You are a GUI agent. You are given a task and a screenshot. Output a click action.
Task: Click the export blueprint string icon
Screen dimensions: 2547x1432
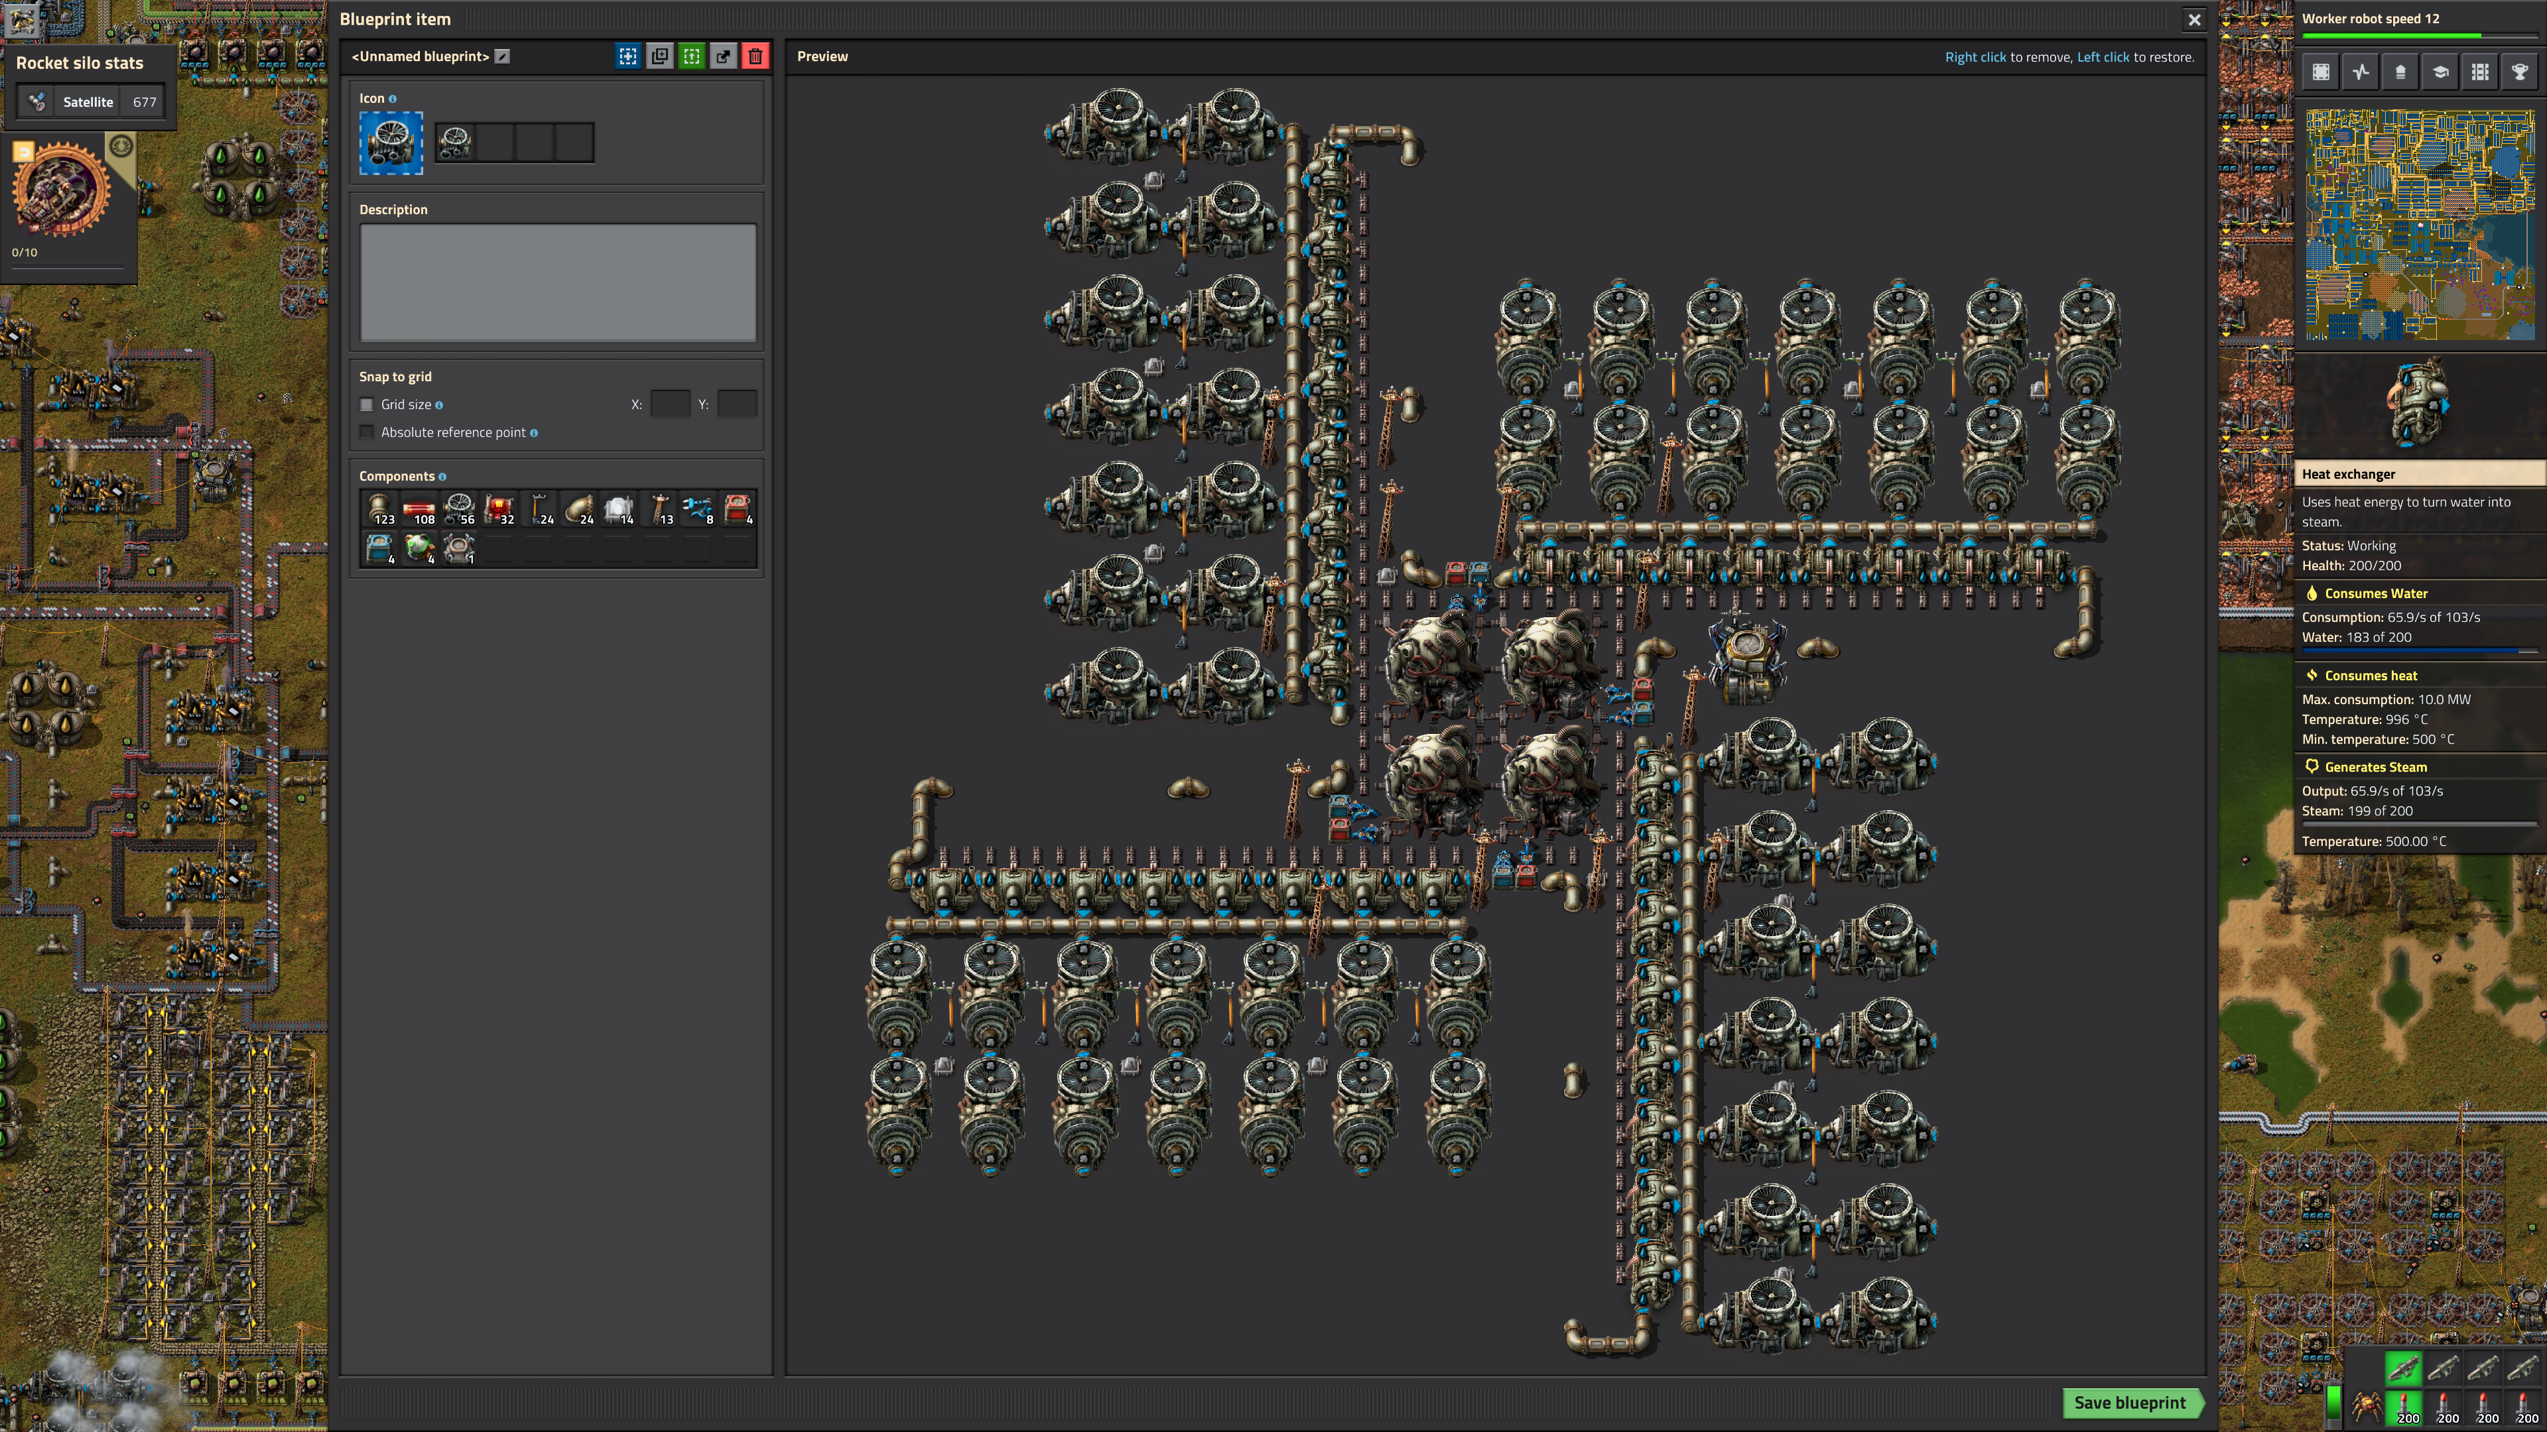[x=723, y=56]
